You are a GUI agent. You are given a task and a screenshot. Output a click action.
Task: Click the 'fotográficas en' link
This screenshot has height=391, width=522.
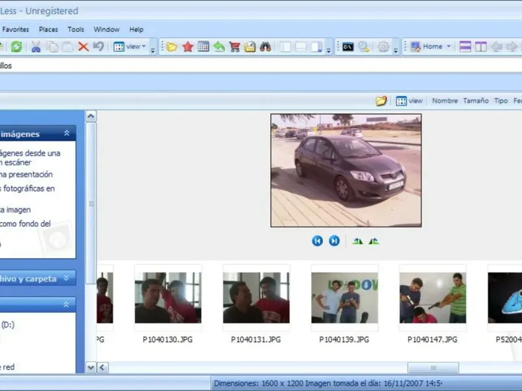coord(29,188)
